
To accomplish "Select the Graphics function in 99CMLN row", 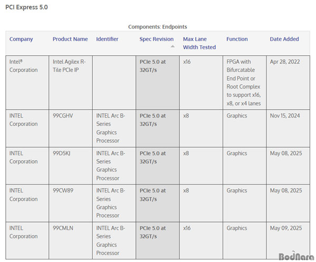I will [x=236, y=228].
